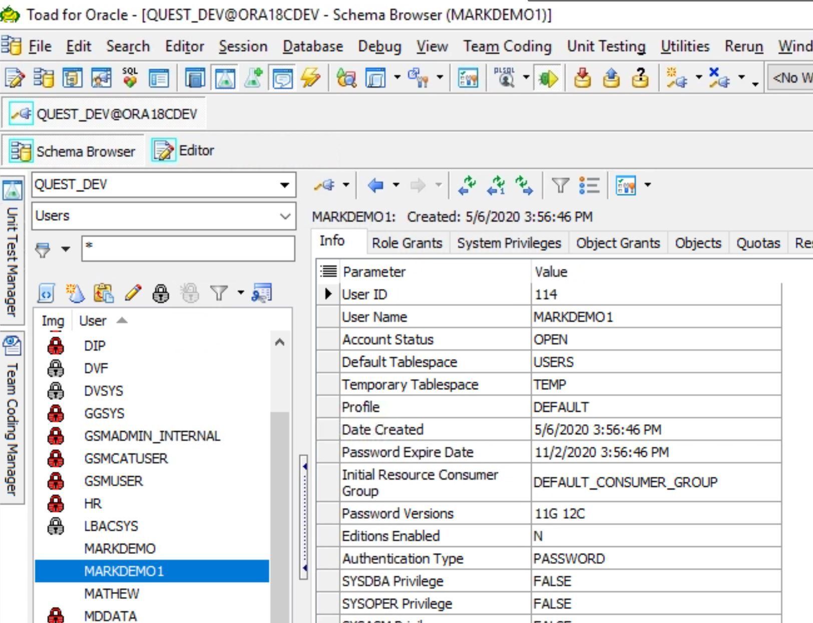Open dropdown arrow beside new connection icon
The height and width of the screenshot is (623, 813).
click(x=699, y=78)
